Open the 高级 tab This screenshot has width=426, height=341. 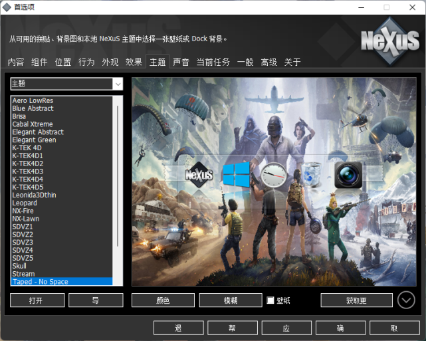269,62
